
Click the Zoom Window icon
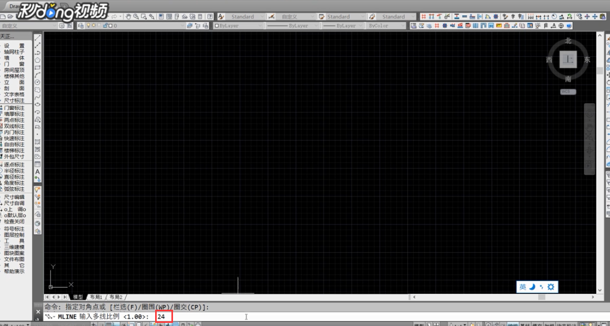pyautogui.click(x=144, y=17)
